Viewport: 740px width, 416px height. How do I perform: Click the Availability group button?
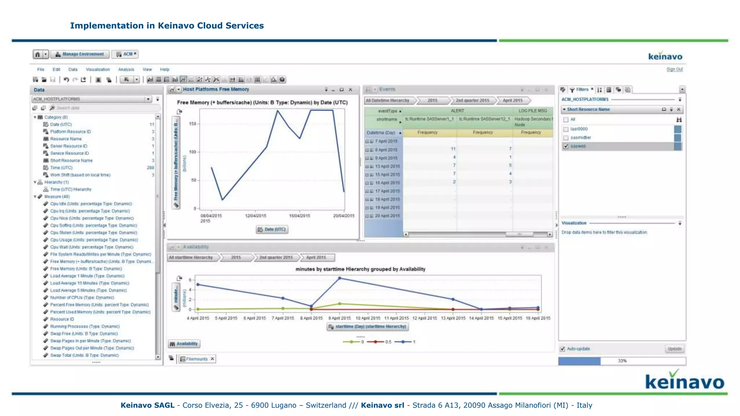click(184, 344)
